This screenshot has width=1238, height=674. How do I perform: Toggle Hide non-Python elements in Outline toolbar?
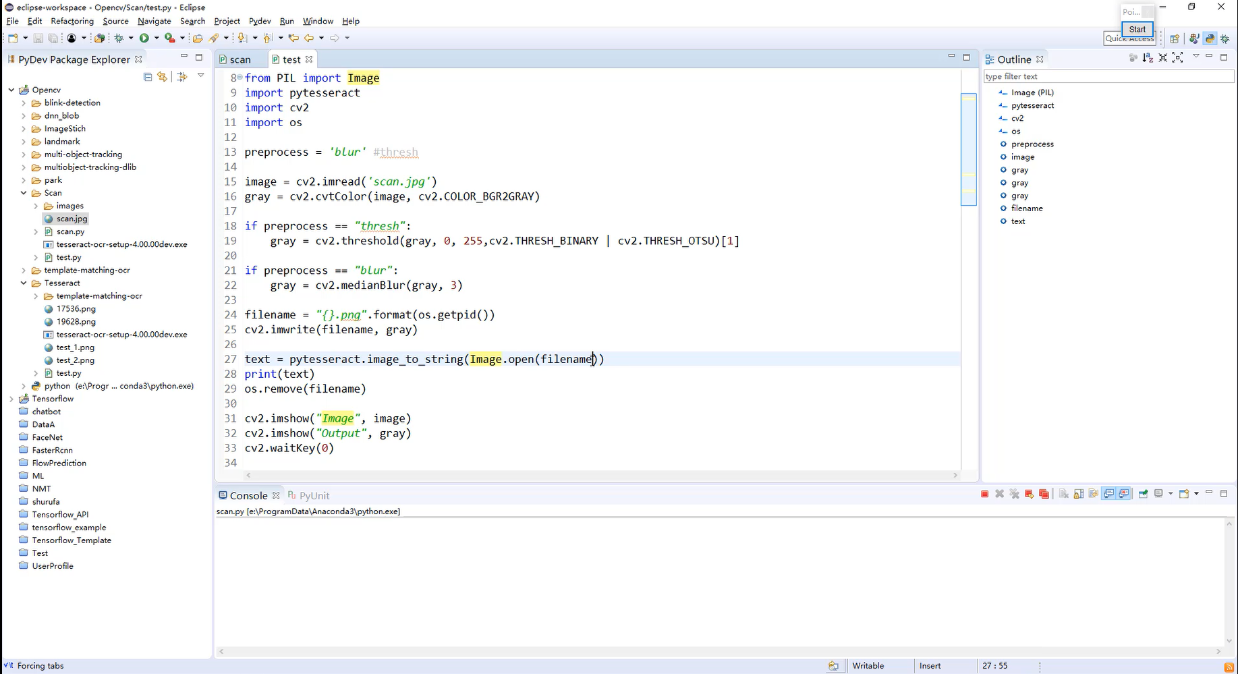1133,58
